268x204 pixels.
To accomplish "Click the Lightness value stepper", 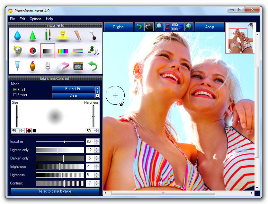I will tap(97, 175).
